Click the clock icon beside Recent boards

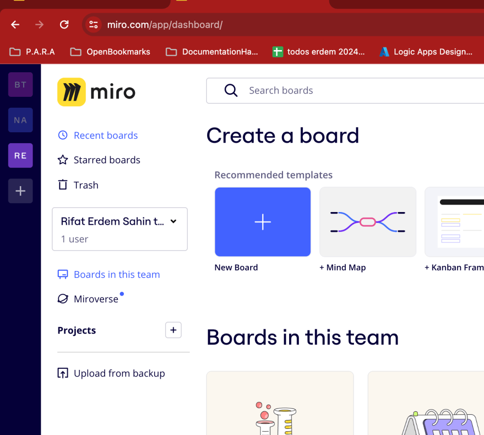click(62, 135)
